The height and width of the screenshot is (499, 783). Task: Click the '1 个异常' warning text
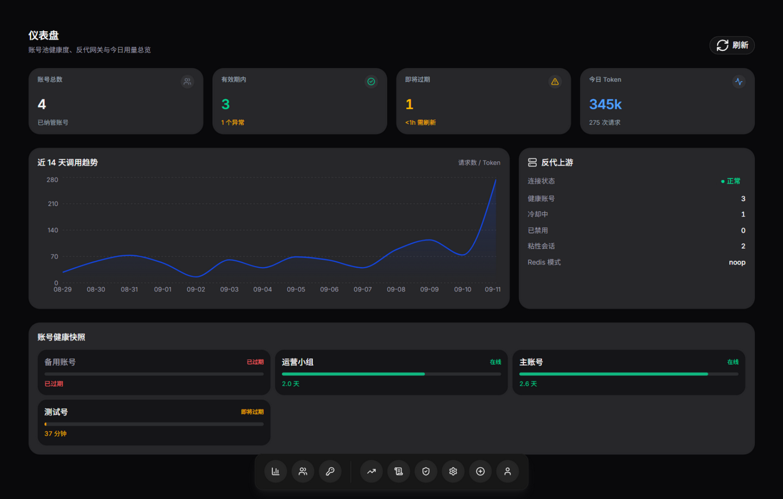pos(233,122)
